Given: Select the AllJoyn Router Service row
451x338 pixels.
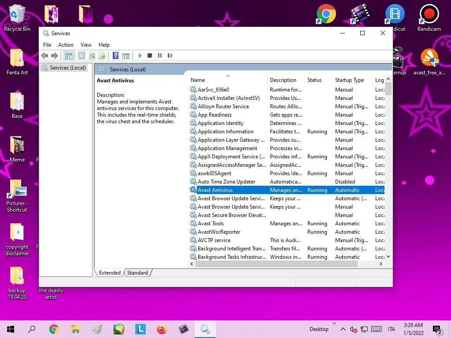Looking at the screenshot, I should coord(287,107).
